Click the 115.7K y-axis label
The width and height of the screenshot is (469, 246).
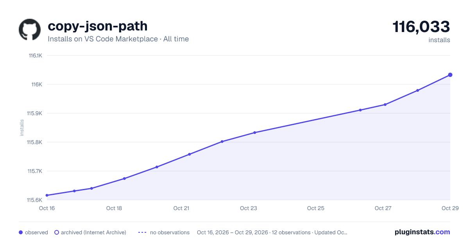(x=35, y=171)
